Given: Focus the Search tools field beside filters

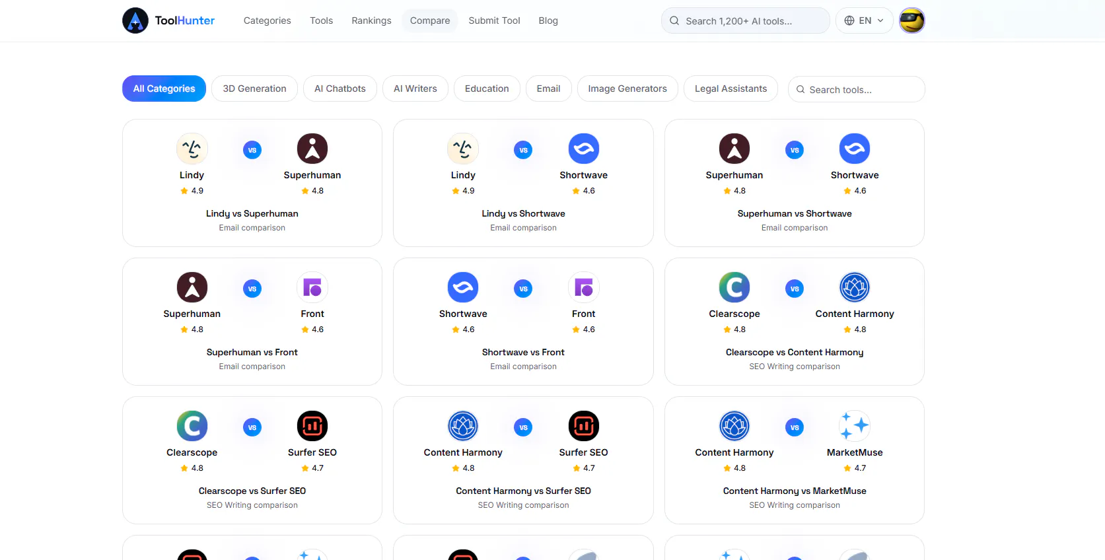Looking at the screenshot, I should click(856, 89).
